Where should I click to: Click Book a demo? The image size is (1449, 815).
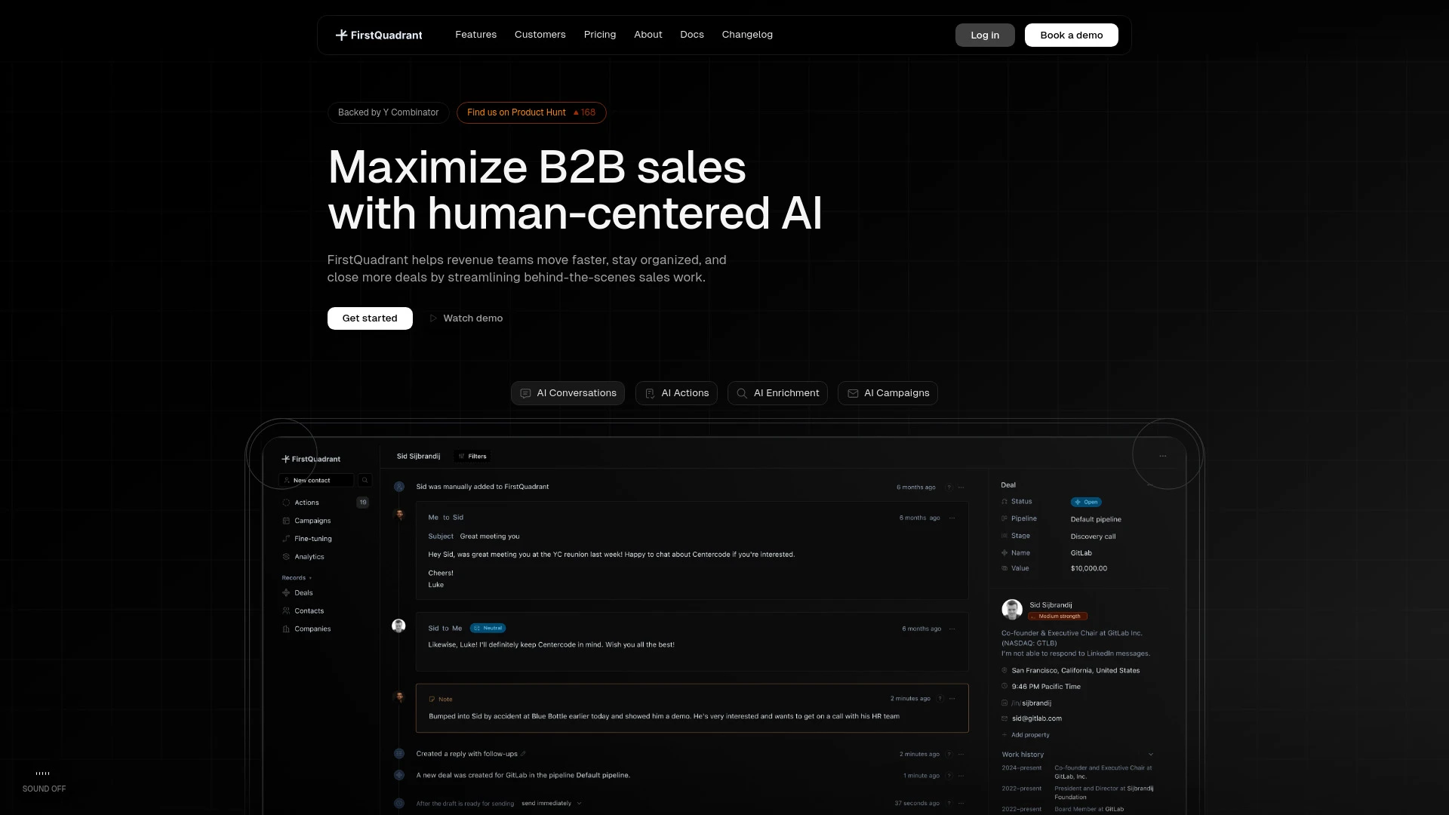pyautogui.click(x=1071, y=35)
